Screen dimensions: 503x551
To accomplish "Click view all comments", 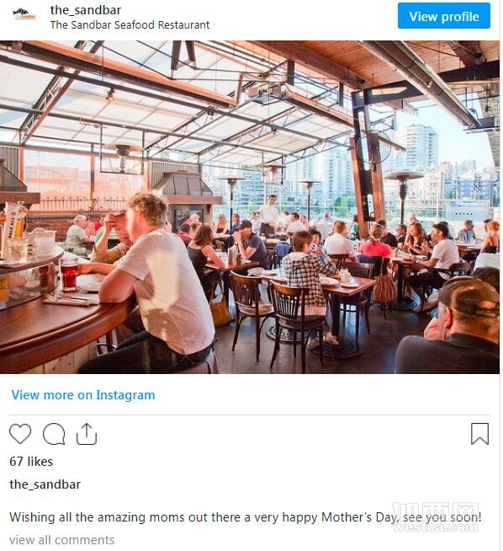I will pyautogui.click(x=62, y=540).
